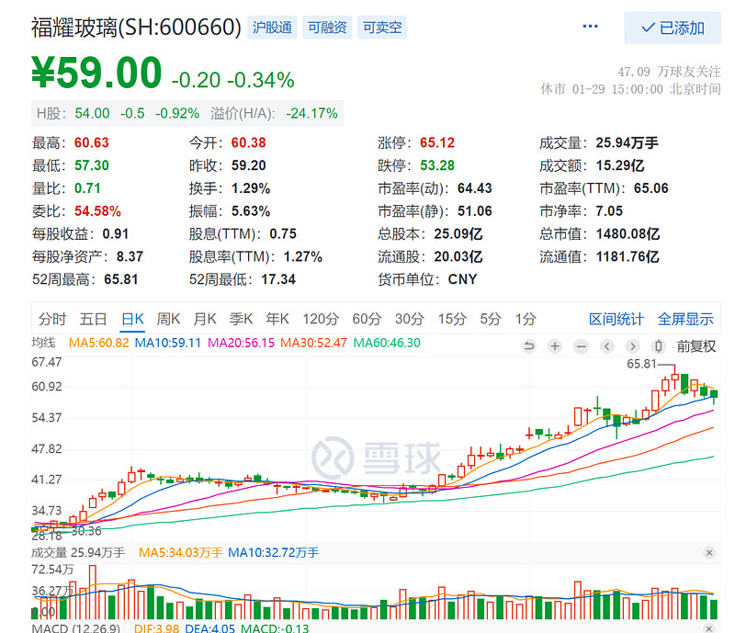Click the ¥59.00 current price
This screenshot has height=633, width=735.
(x=96, y=73)
